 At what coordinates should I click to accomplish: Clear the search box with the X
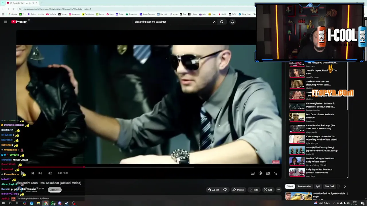pyautogui.click(x=214, y=22)
